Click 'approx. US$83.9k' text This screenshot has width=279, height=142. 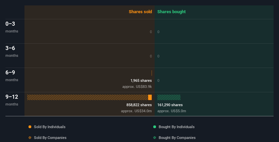[x=137, y=87]
